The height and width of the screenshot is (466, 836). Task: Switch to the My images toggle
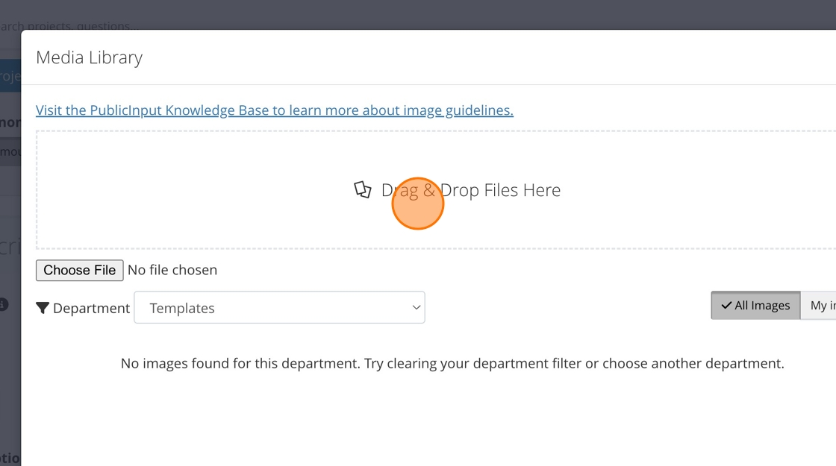820,305
